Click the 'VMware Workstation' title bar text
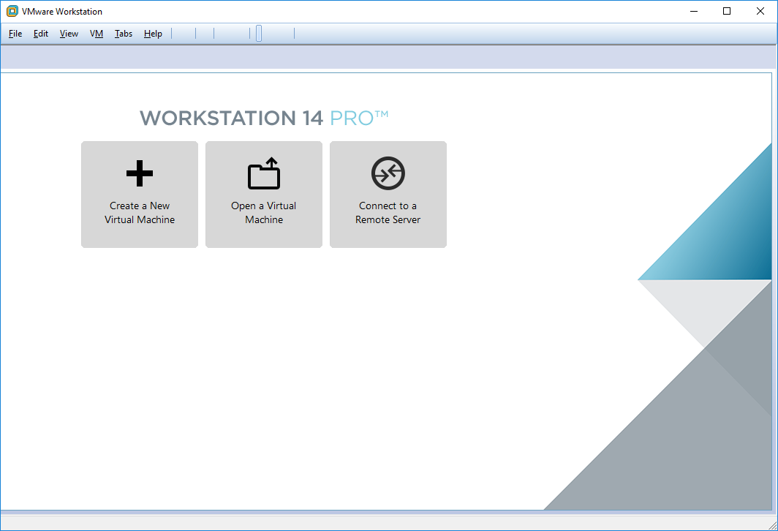 62,12
